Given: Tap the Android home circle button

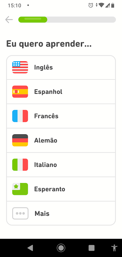Looking at the screenshot, I should coord(61,248).
